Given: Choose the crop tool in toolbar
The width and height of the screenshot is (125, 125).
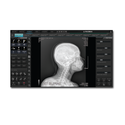Looking at the screenshot, I should [x=29, y=53].
